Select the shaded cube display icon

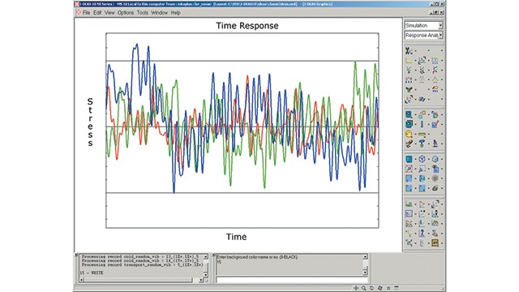(x=435, y=159)
